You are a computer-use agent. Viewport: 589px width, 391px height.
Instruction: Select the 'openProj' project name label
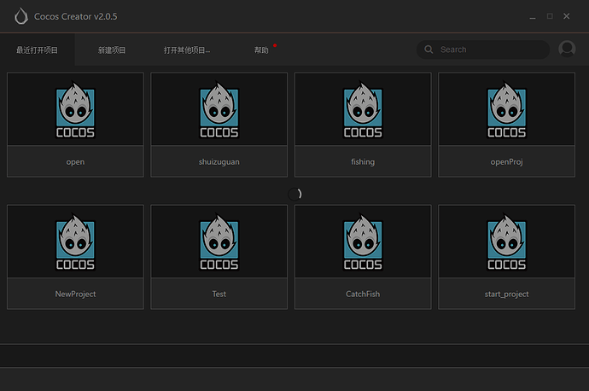507,162
